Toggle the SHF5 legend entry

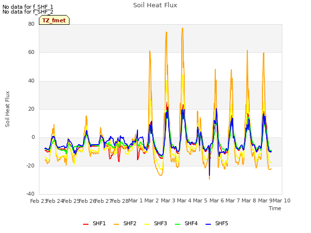pyautogui.click(x=217, y=223)
